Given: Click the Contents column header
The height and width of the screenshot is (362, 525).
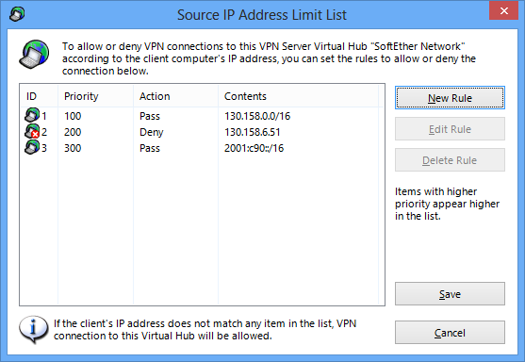Looking at the screenshot, I should (298, 96).
